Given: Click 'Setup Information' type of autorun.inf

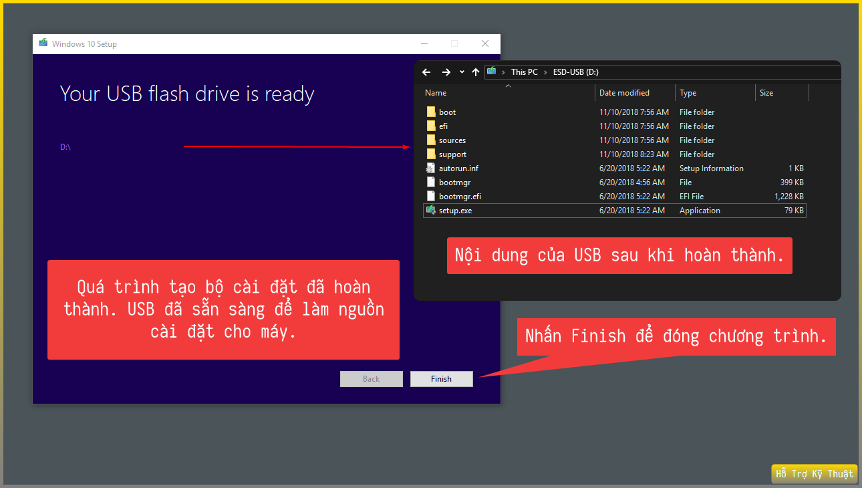Looking at the screenshot, I should coord(712,168).
